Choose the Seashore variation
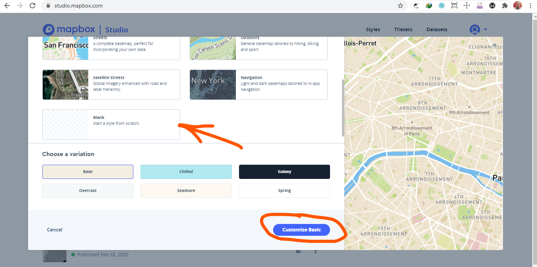 186,190
